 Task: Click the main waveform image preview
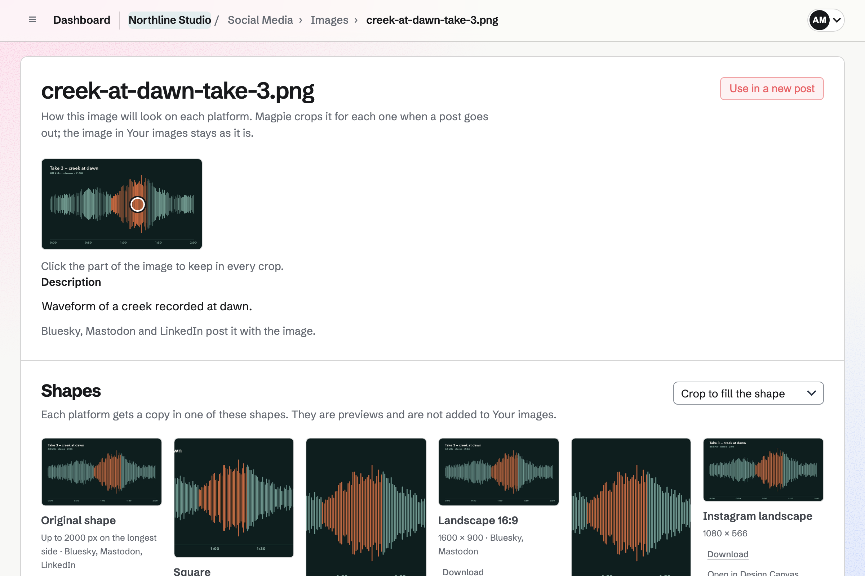122,204
